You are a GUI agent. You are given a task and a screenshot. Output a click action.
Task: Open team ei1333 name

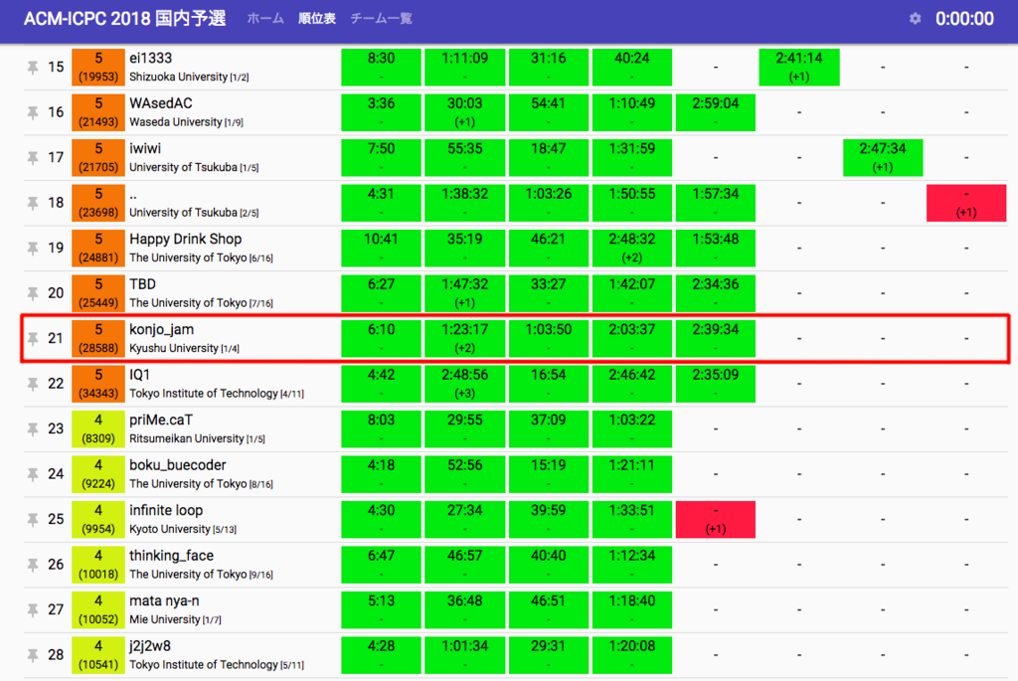click(151, 58)
